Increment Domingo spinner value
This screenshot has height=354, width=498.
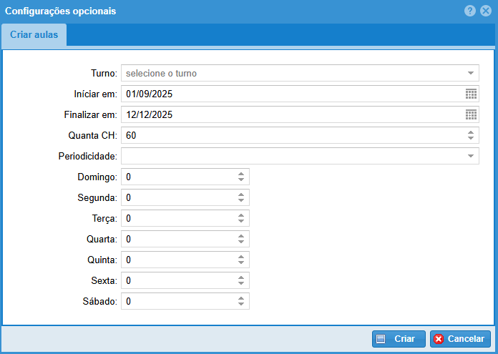tap(241, 174)
